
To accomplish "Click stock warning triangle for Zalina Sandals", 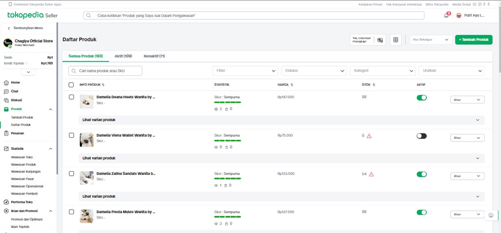I will (371, 174).
